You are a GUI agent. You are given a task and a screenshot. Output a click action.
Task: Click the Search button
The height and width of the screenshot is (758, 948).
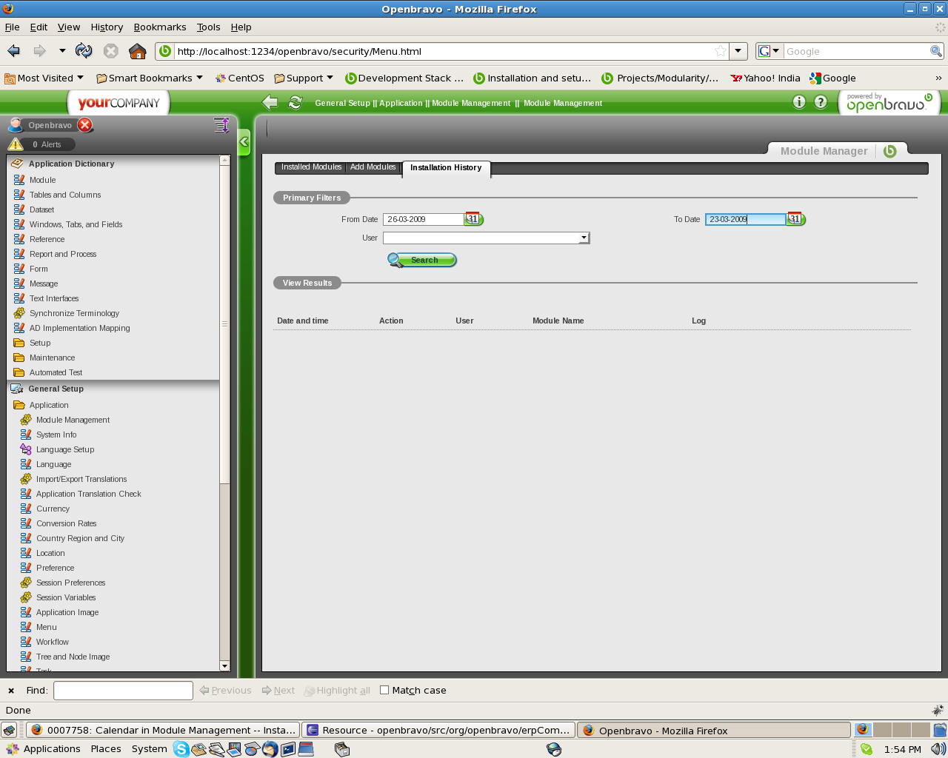click(422, 260)
